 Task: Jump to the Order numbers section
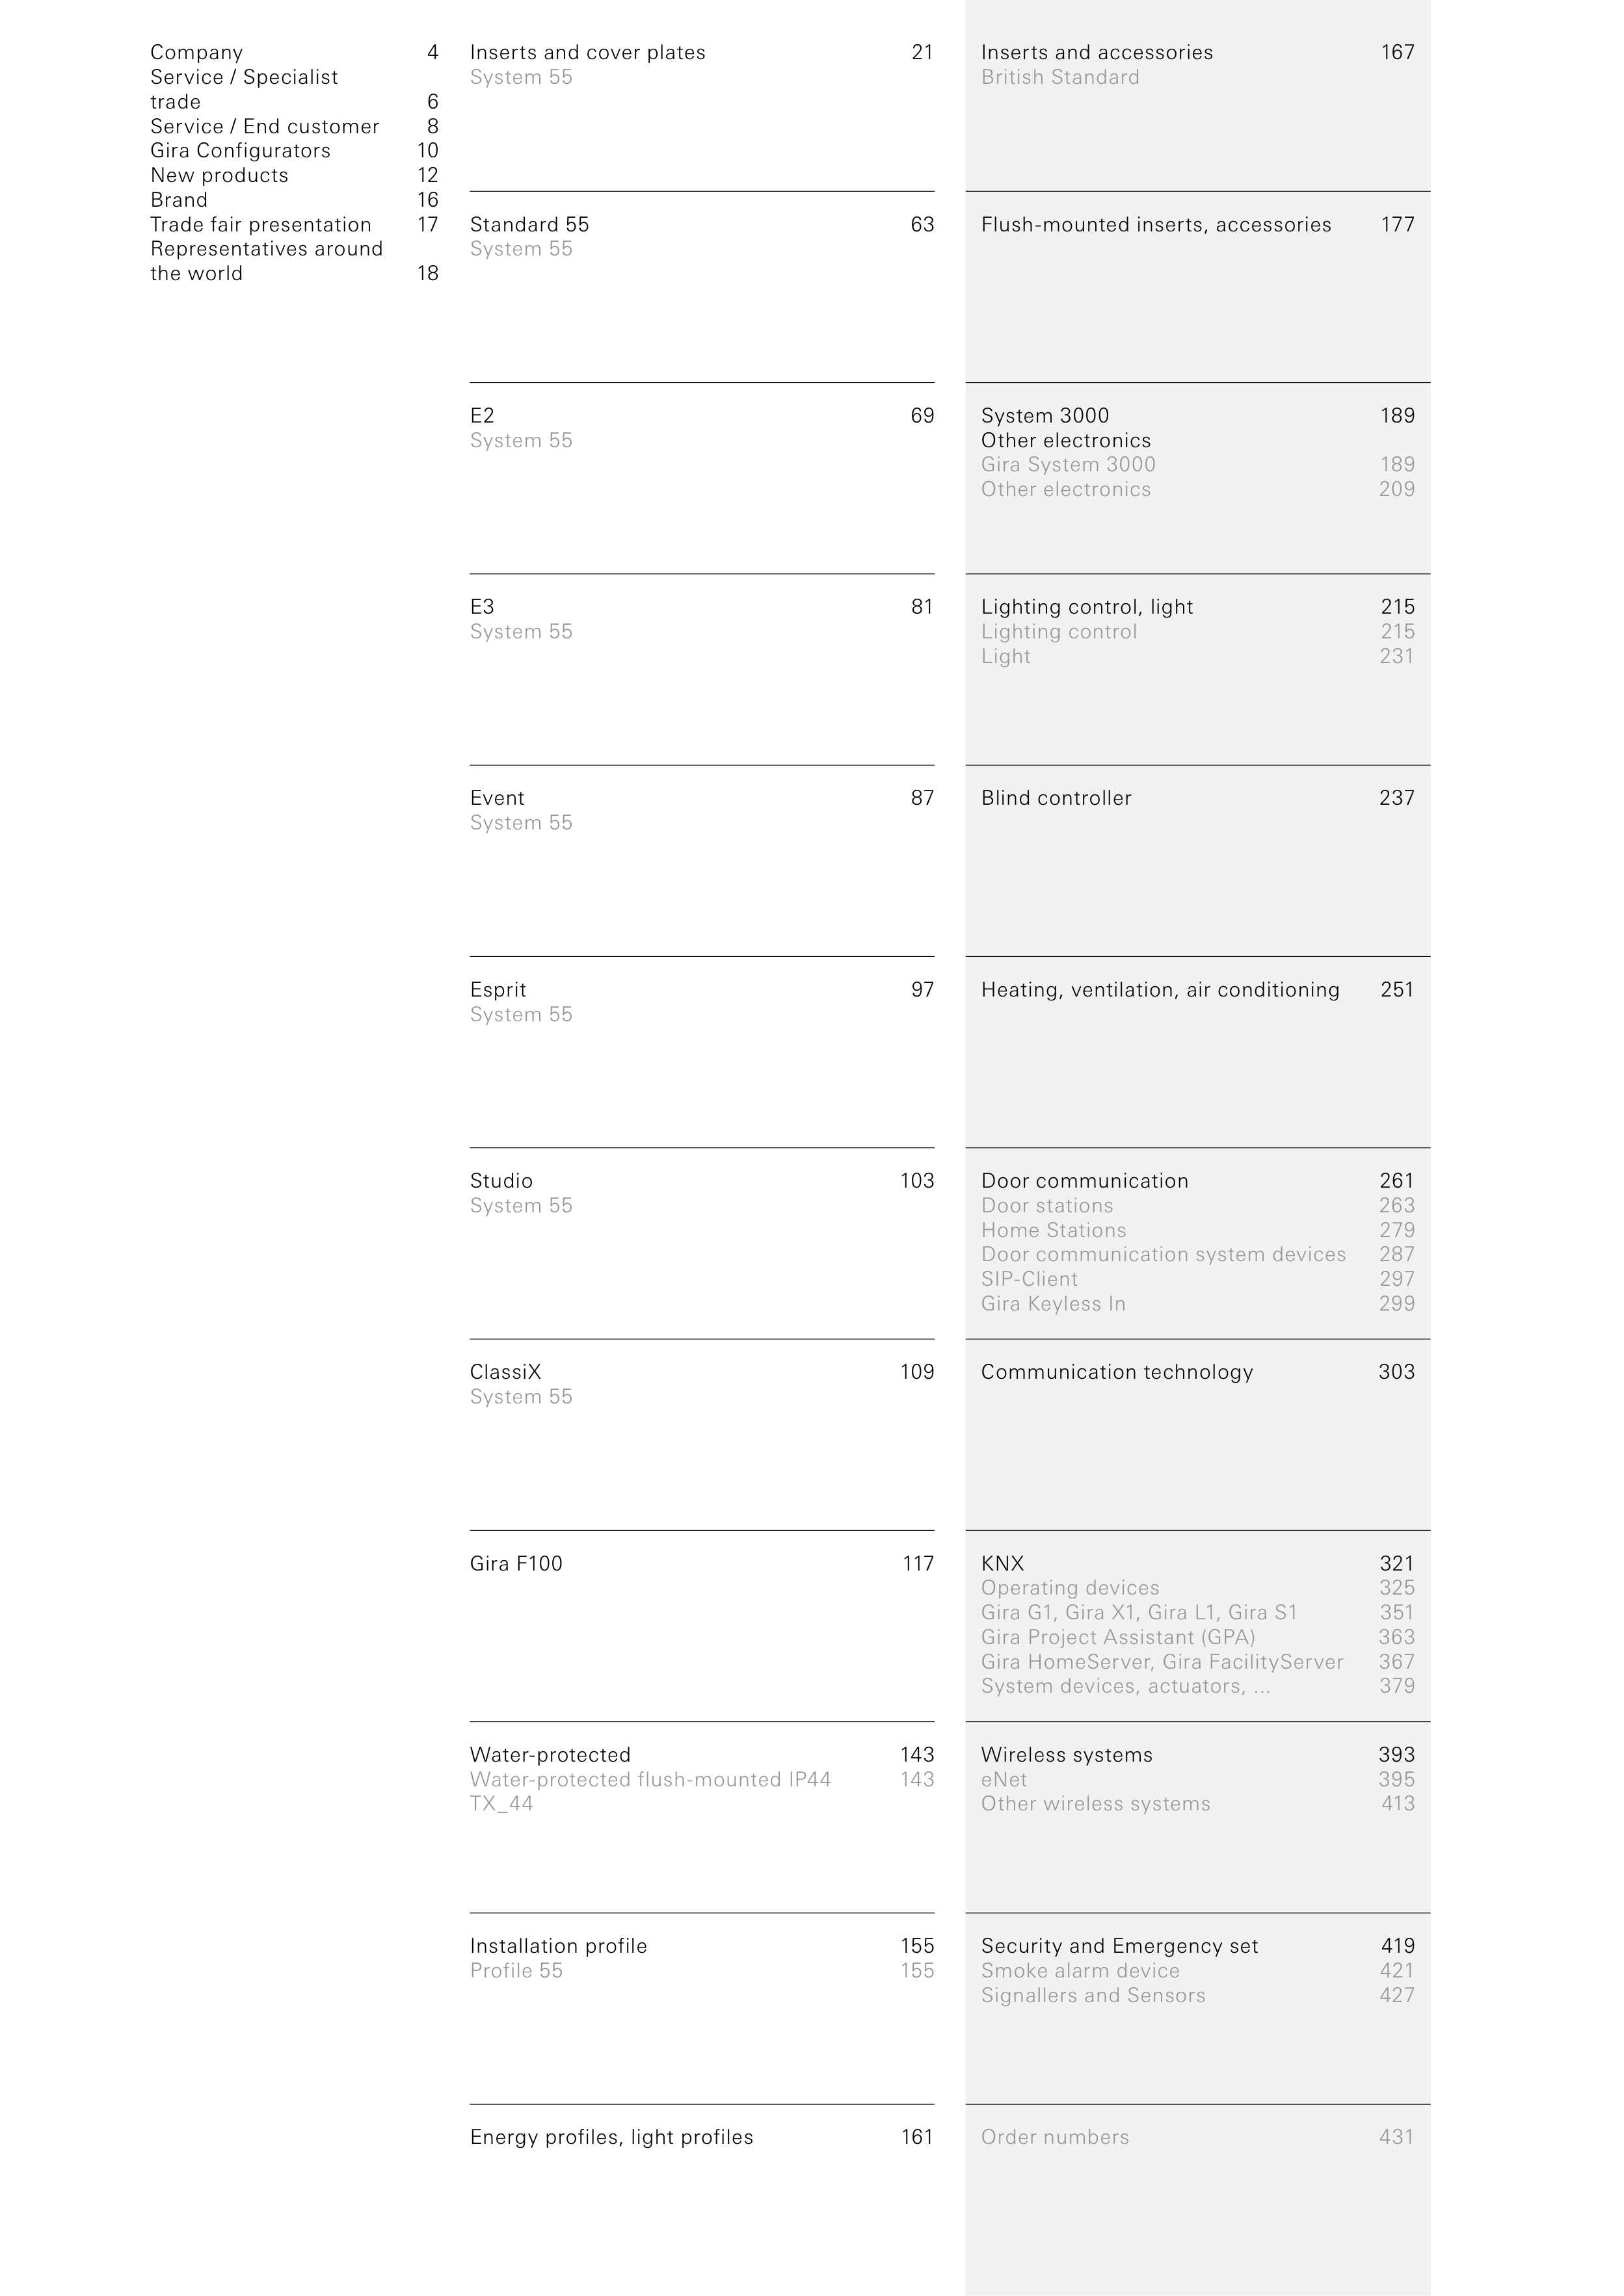[x=1055, y=2138]
